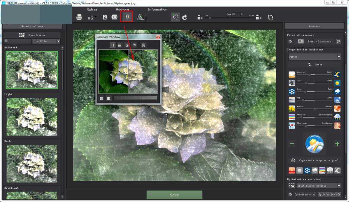This screenshot has width=349, height=202.
Task: Click the green minus icon
Action: point(292,144)
